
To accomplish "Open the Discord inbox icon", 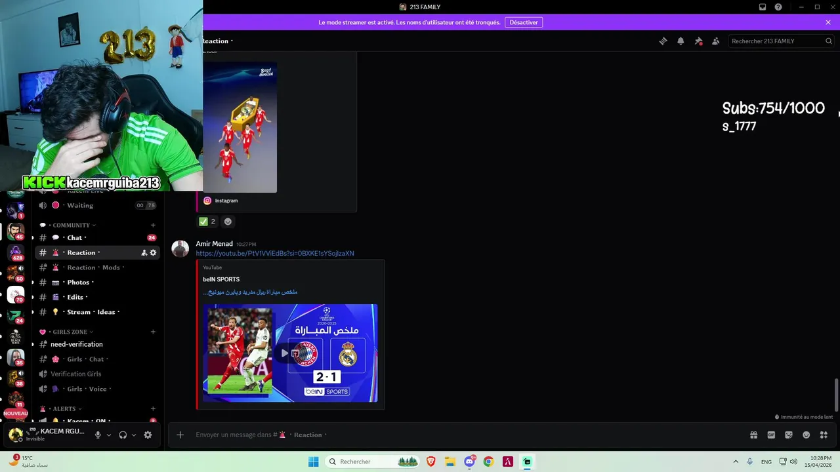I will point(763,7).
